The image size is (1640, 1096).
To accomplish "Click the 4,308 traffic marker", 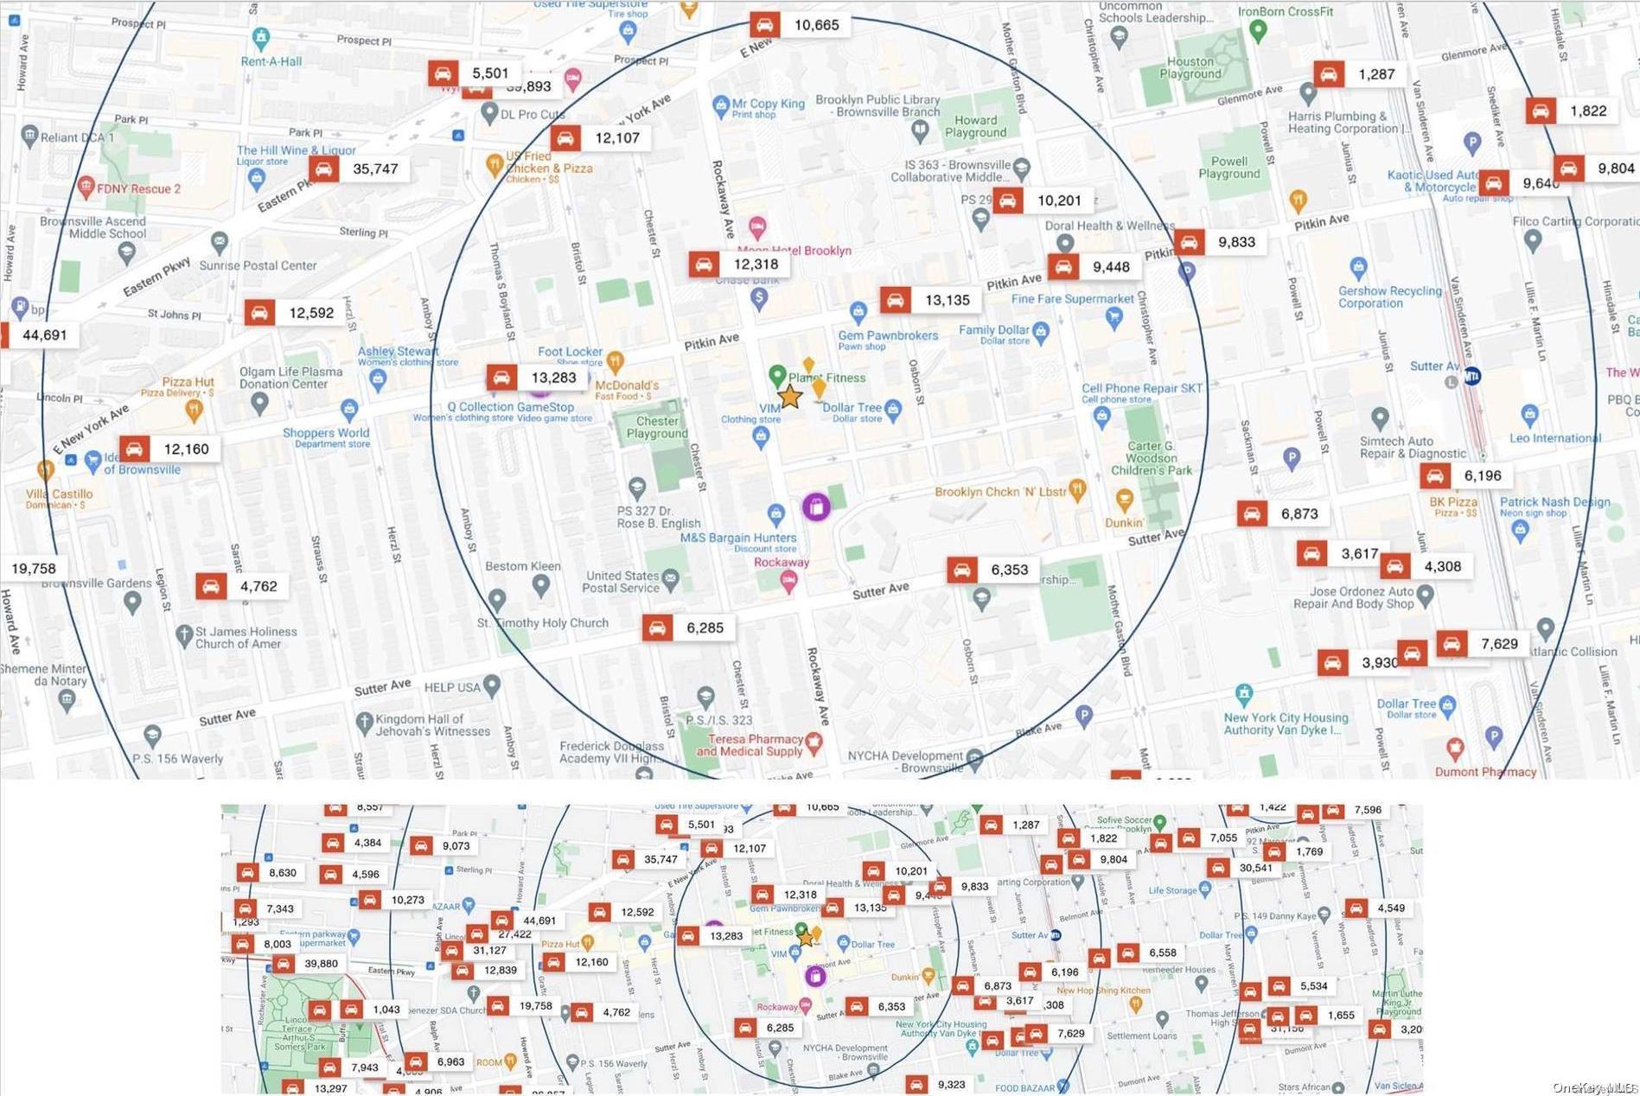I will pyautogui.click(x=1426, y=567).
